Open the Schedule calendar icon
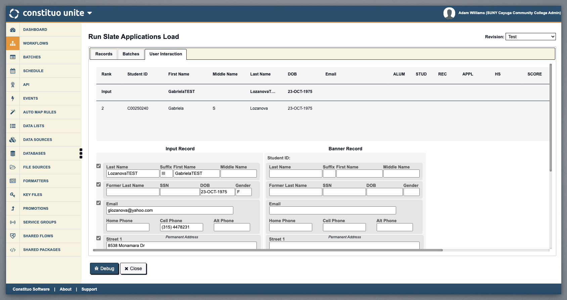The width and height of the screenshot is (567, 300). pyautogui.click(x=13, y=71)
